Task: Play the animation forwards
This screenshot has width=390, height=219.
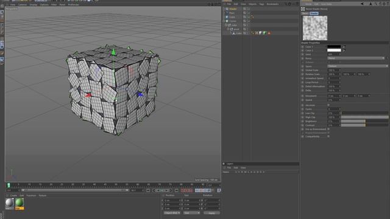Action: click(x=163, y=190)
